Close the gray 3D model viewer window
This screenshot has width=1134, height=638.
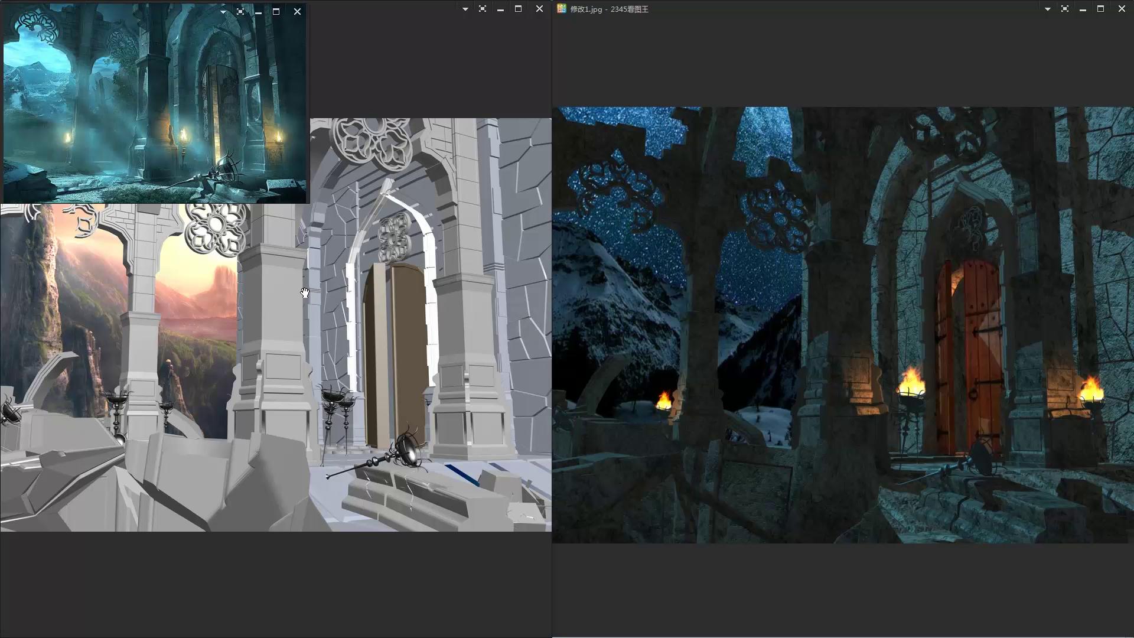(539, 9)
